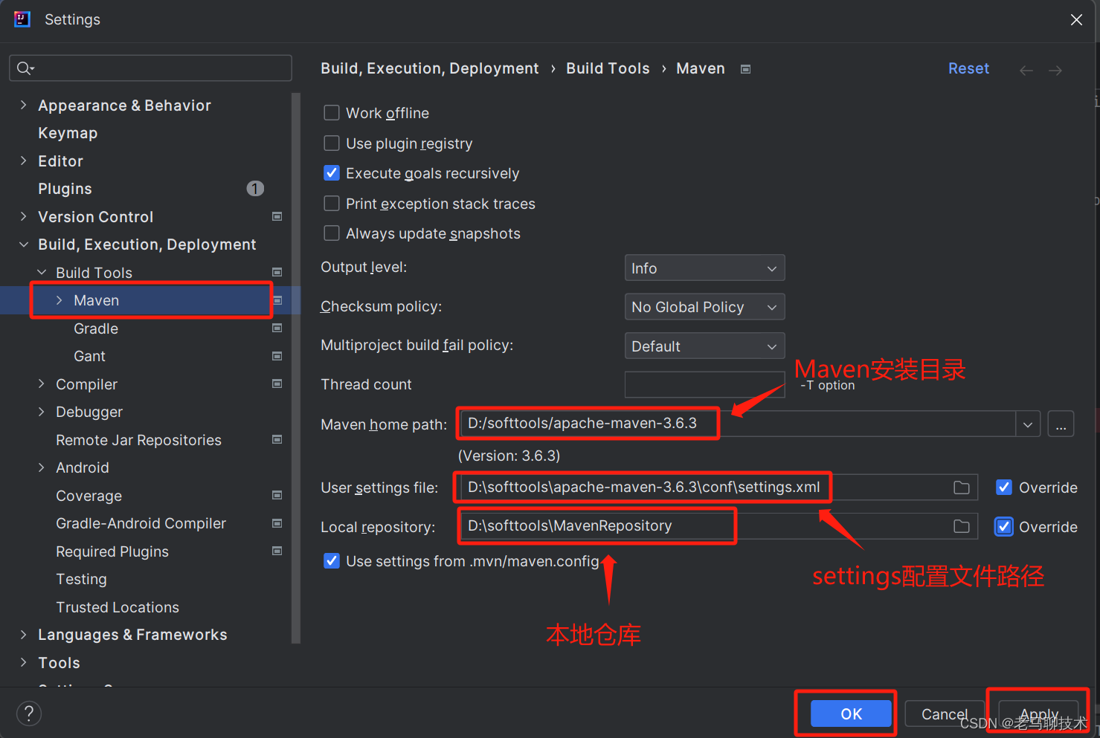Toggle Override for Local repository

pyautogui.click(x=1004, y=527)
